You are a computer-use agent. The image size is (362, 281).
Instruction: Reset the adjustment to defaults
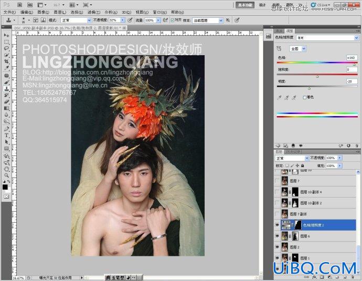[x=348, y=145]
